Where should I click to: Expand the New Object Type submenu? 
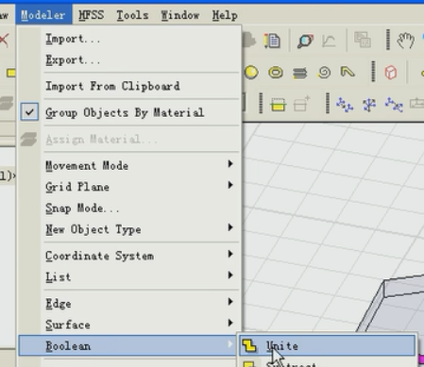click(x=129, y=229)
